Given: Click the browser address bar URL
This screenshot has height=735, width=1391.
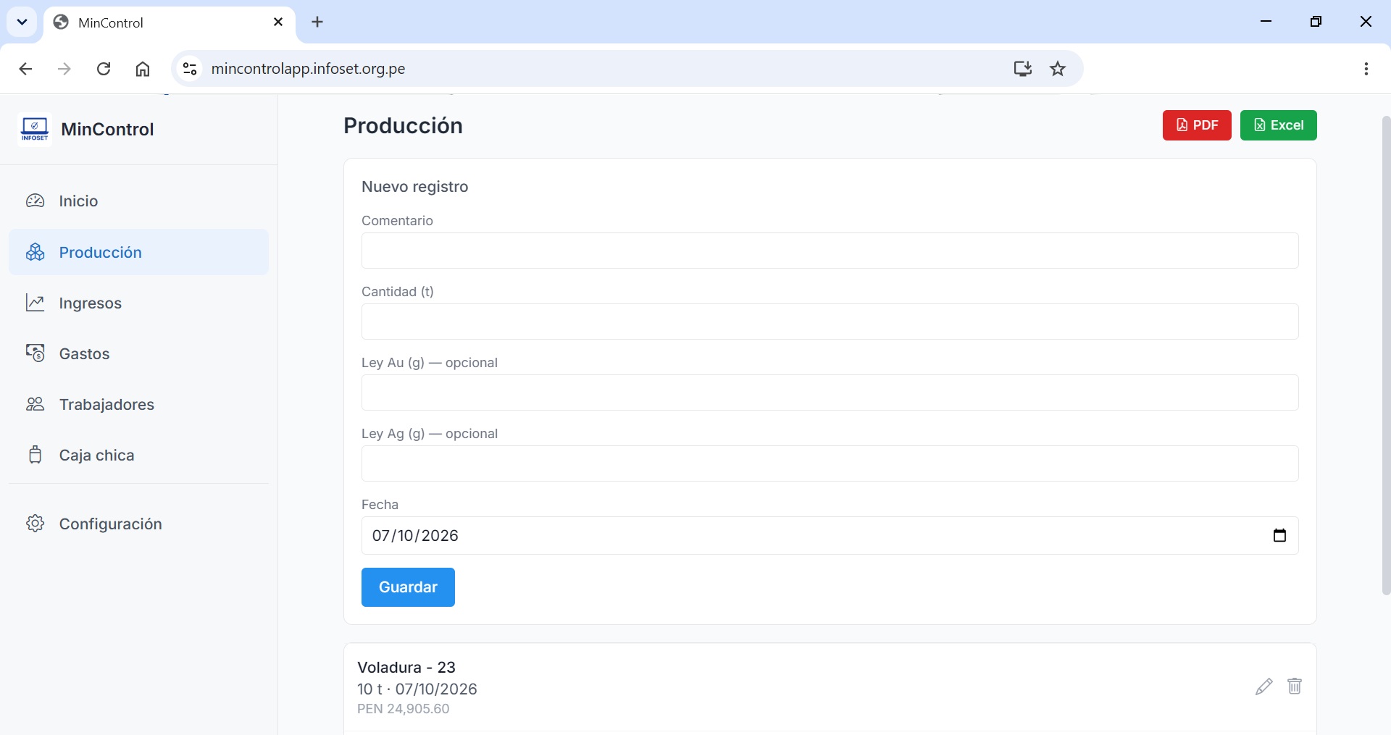Looking at the screenshot, I should point(308,69).
